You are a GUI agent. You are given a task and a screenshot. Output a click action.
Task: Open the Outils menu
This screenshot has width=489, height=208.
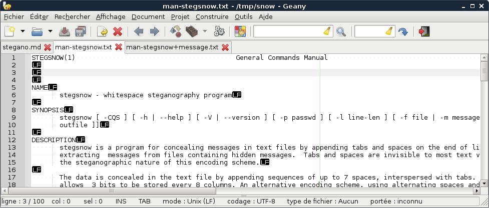pos(244,17)
